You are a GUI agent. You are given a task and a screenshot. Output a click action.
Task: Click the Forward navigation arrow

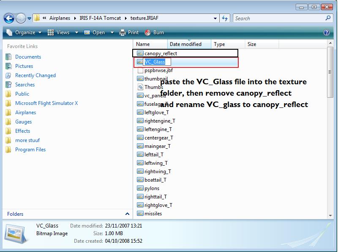click(x=21, y=18)
